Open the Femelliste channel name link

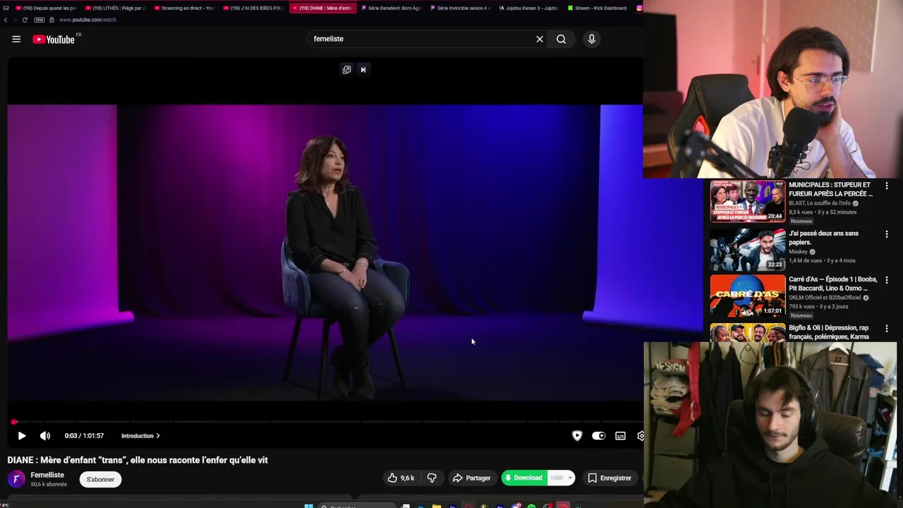coord(47,475)
